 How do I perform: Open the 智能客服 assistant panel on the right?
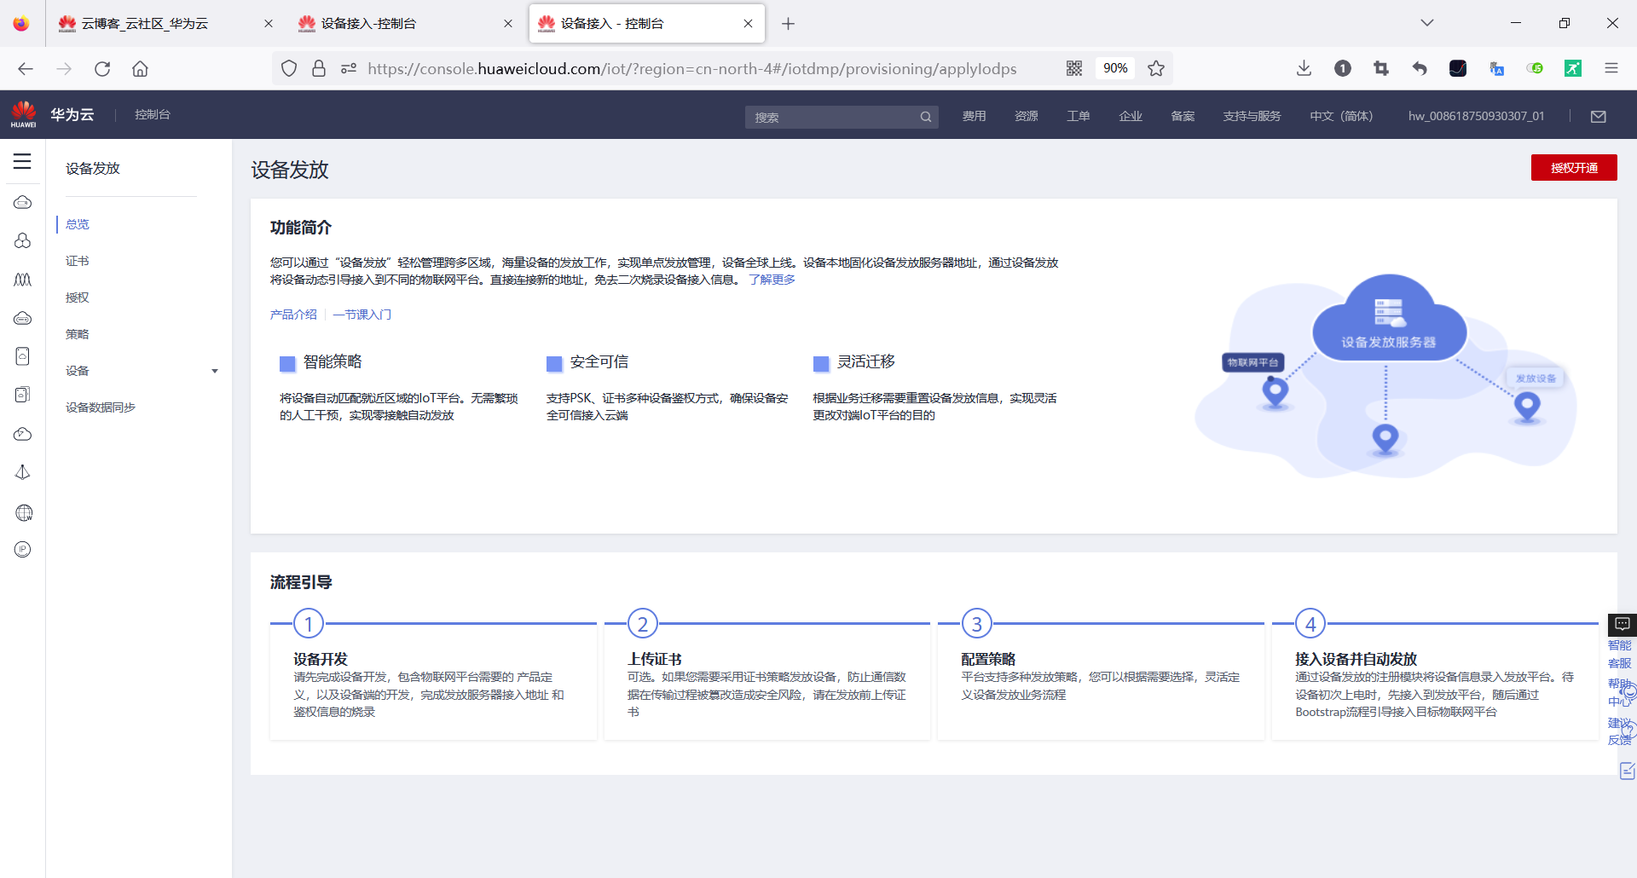pyautogui.click(x=1621, y=625)
